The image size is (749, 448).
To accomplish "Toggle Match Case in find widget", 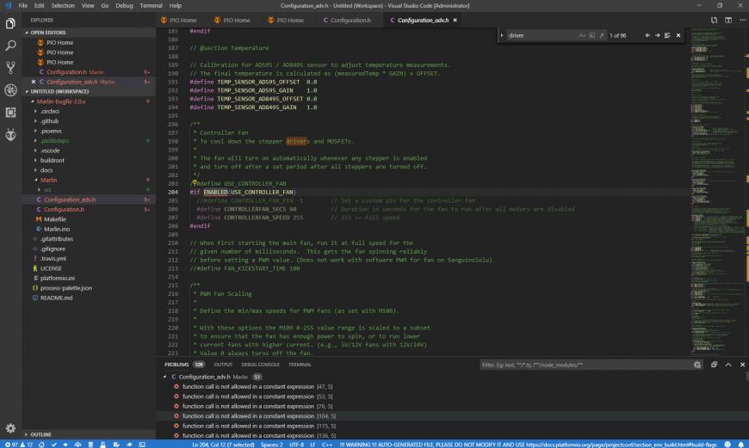I will (582, 35).
